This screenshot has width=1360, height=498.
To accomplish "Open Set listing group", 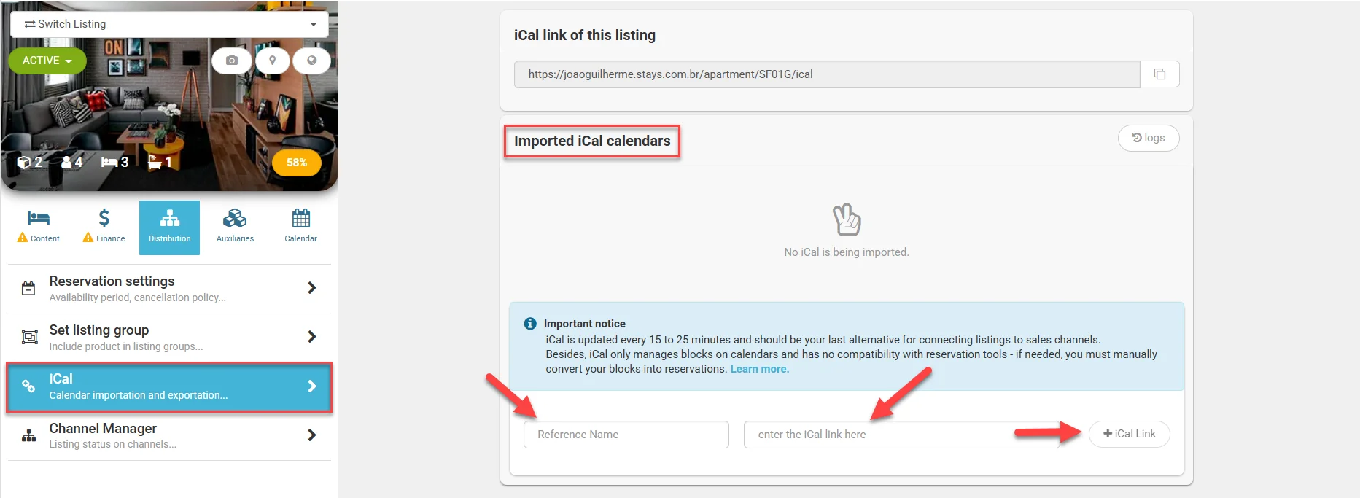I will tap(169, 338).
